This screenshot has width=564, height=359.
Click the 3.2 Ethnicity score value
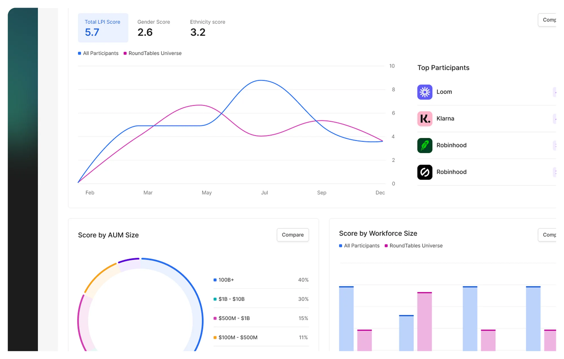(198, 32)
